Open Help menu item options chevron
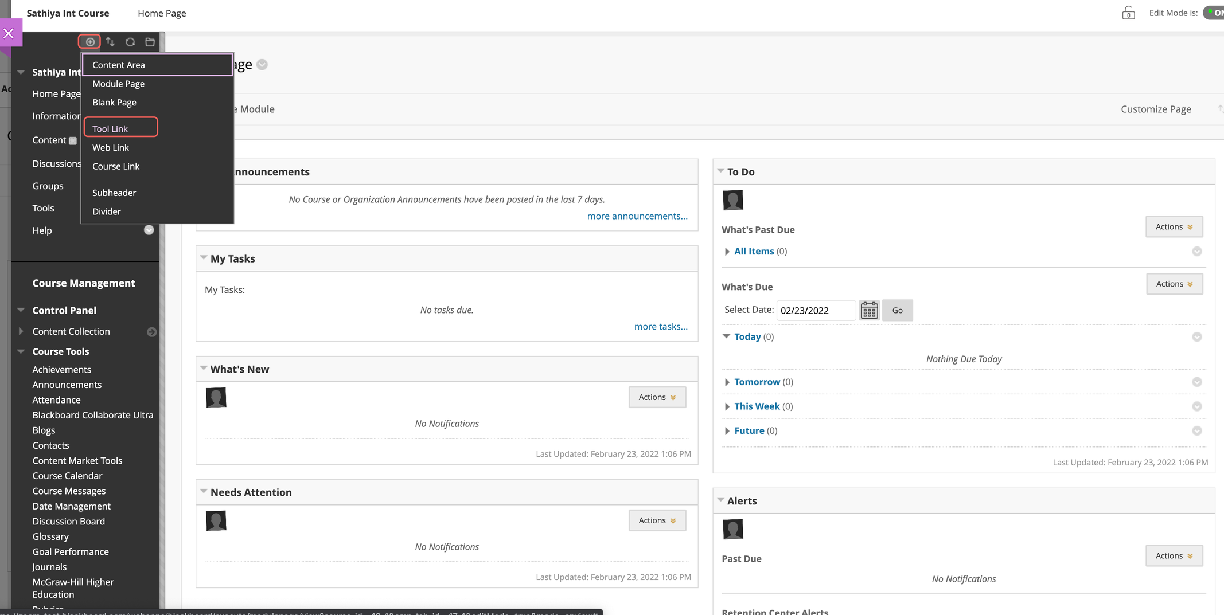 (149, 230)
